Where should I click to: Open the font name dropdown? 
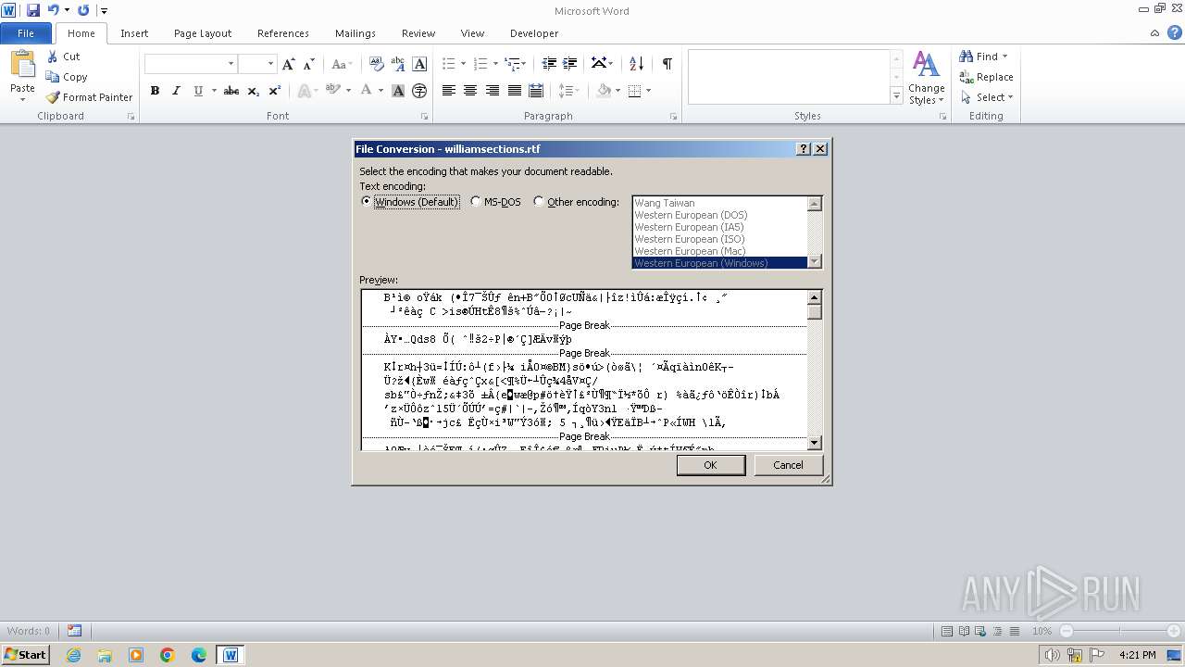tap(231, 64)
